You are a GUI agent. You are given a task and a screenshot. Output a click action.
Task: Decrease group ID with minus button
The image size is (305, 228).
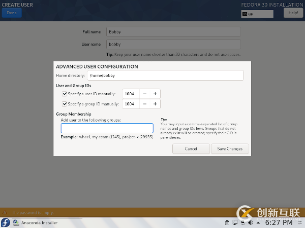[x=144, y=104]
